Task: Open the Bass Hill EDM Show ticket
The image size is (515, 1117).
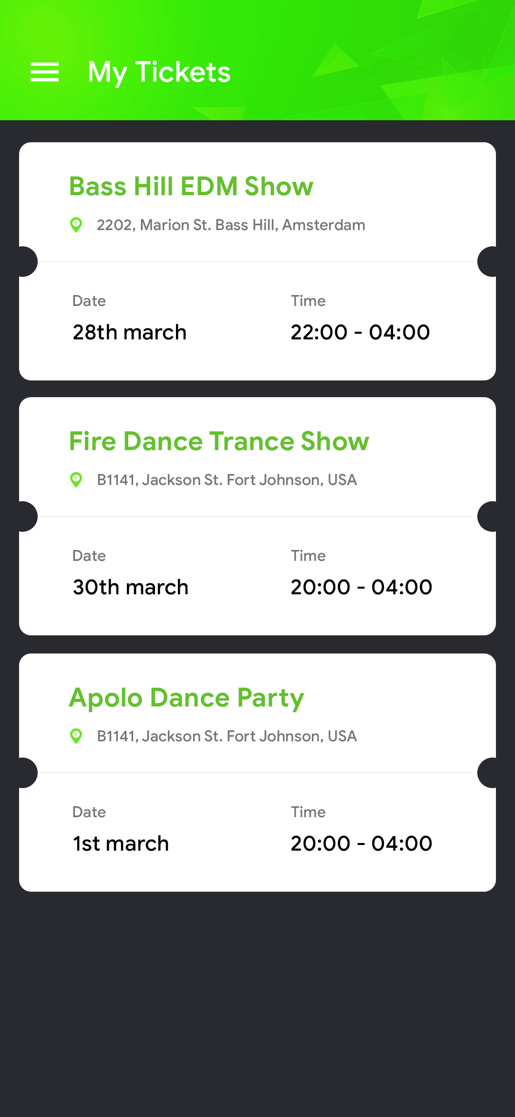Action: click(x=257, y=260)
